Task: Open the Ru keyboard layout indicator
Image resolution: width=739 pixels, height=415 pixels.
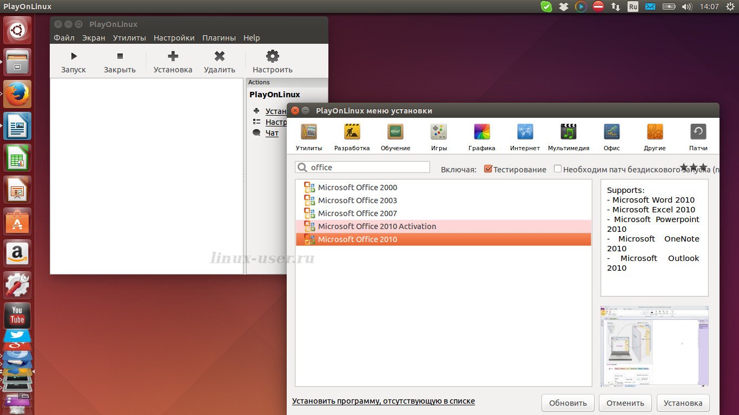Action: (633, 6)
